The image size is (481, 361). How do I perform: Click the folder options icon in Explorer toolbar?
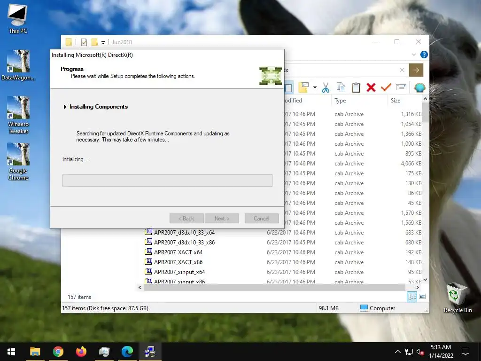pyautogui.click(x=303, y=87)
